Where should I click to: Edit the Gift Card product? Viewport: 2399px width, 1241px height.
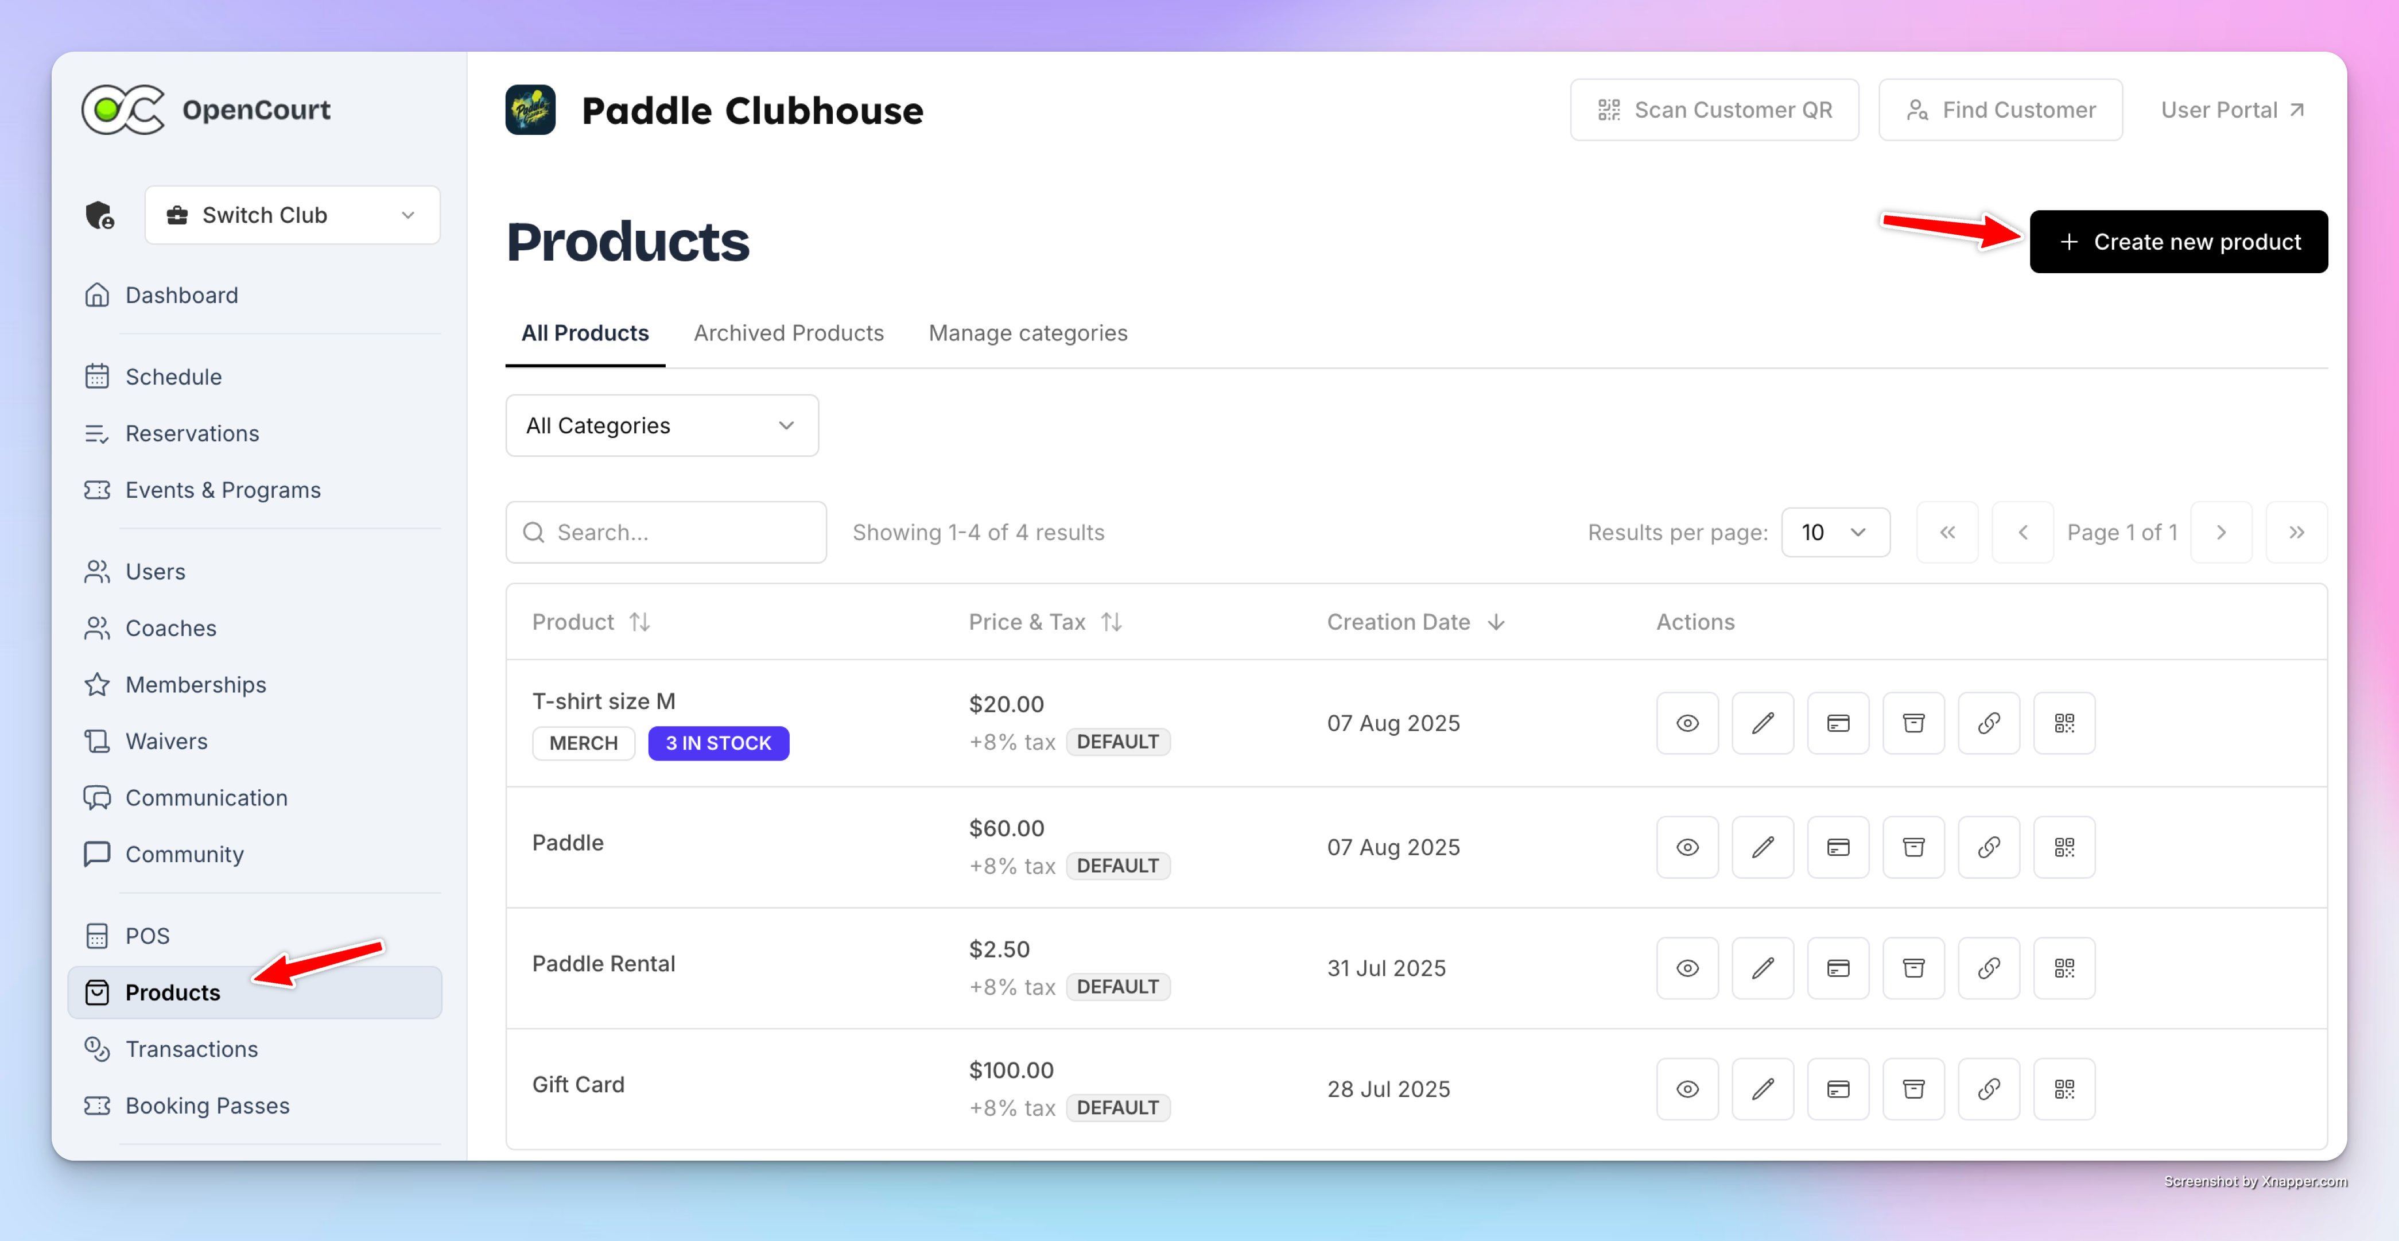click(x=1762, y=1089)
